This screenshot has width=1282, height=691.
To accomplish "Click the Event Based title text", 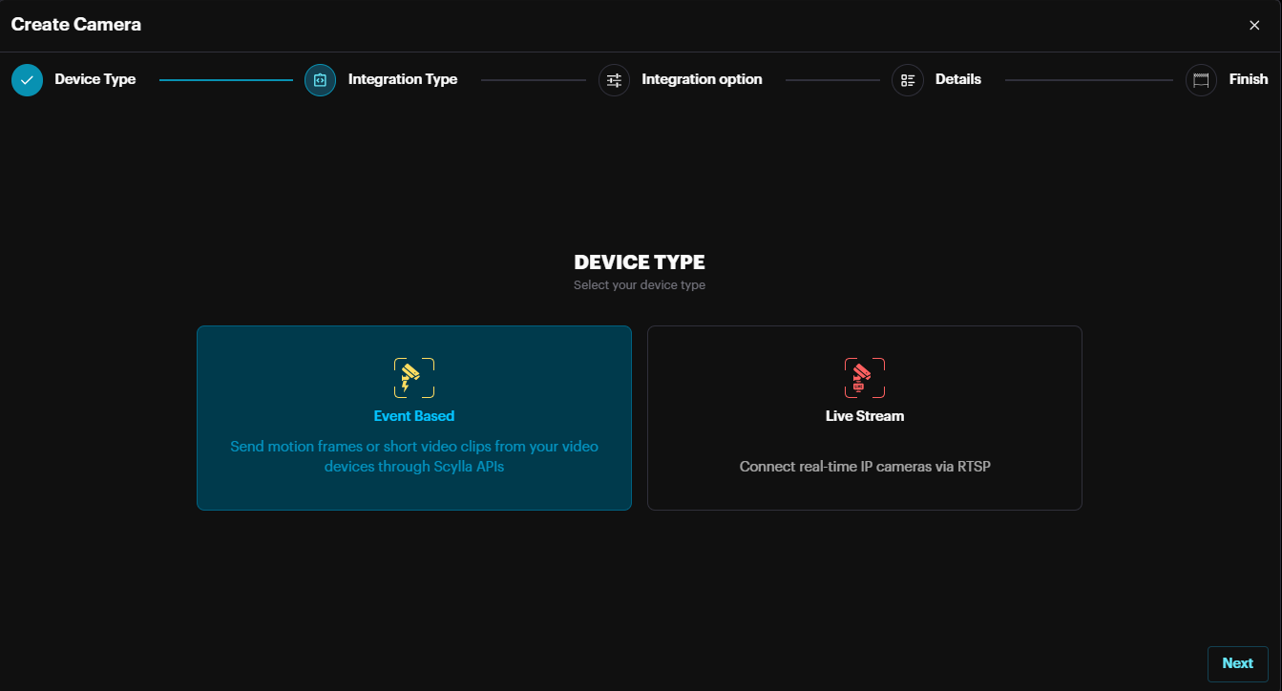I will coord(413,416).
